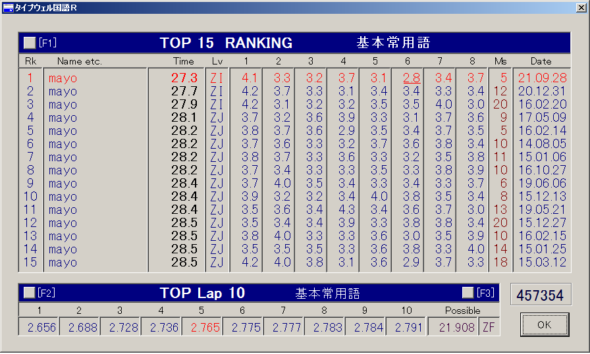Click rank number 15
Screen dimensions: 590x354
coord(30,262)
